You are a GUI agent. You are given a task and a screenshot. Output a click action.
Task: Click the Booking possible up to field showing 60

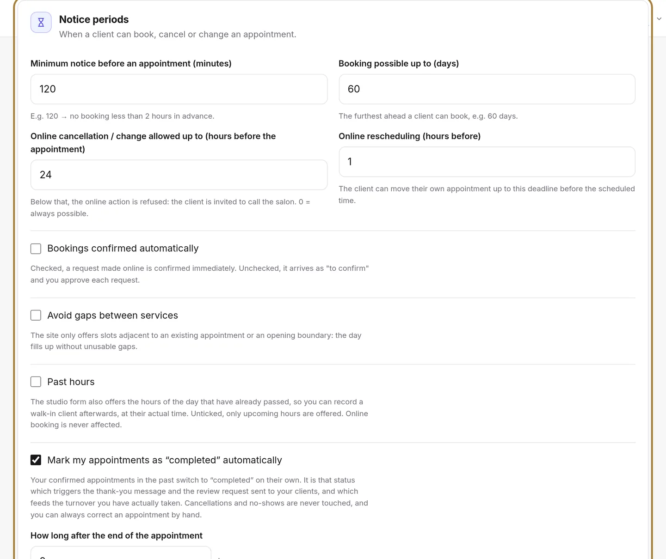tap(487, 89)
